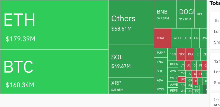Click the WLFI tile
The width and height of the screenshot is (220, 107).
pyautogui.click(x=177, y=38)
